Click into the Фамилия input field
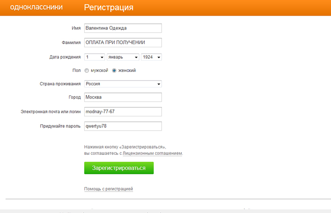Viewport: 331px width, 213px height. pos(122,43)
